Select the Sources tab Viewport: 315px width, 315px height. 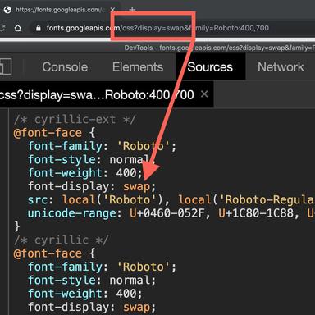click(210, 67)
